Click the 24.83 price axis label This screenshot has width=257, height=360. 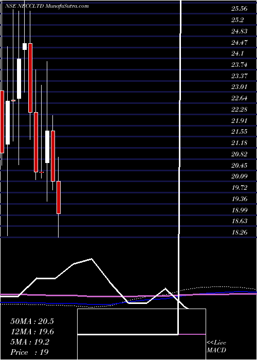coord(240,31)
